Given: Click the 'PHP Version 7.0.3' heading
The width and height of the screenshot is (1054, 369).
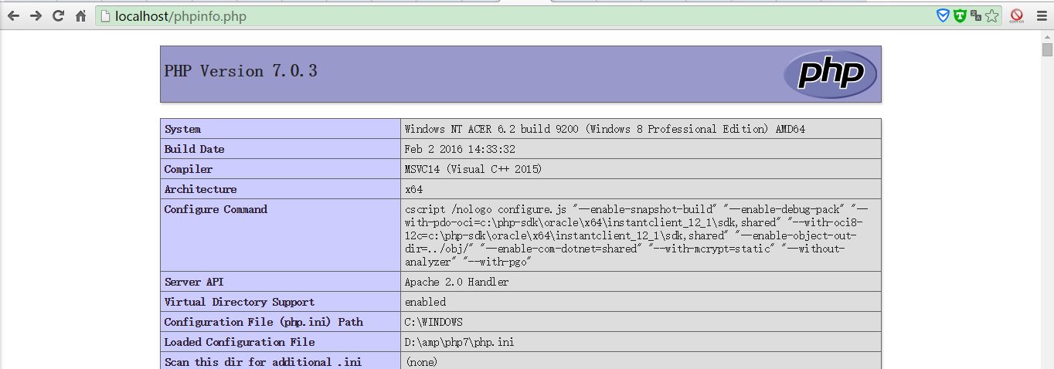Looking at the screenshot, I should [x=241, y=71].
